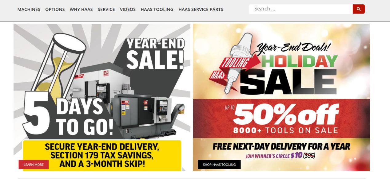Open HAAS TOOLING from navigation
390x179 pixels.
click(157, 10)
